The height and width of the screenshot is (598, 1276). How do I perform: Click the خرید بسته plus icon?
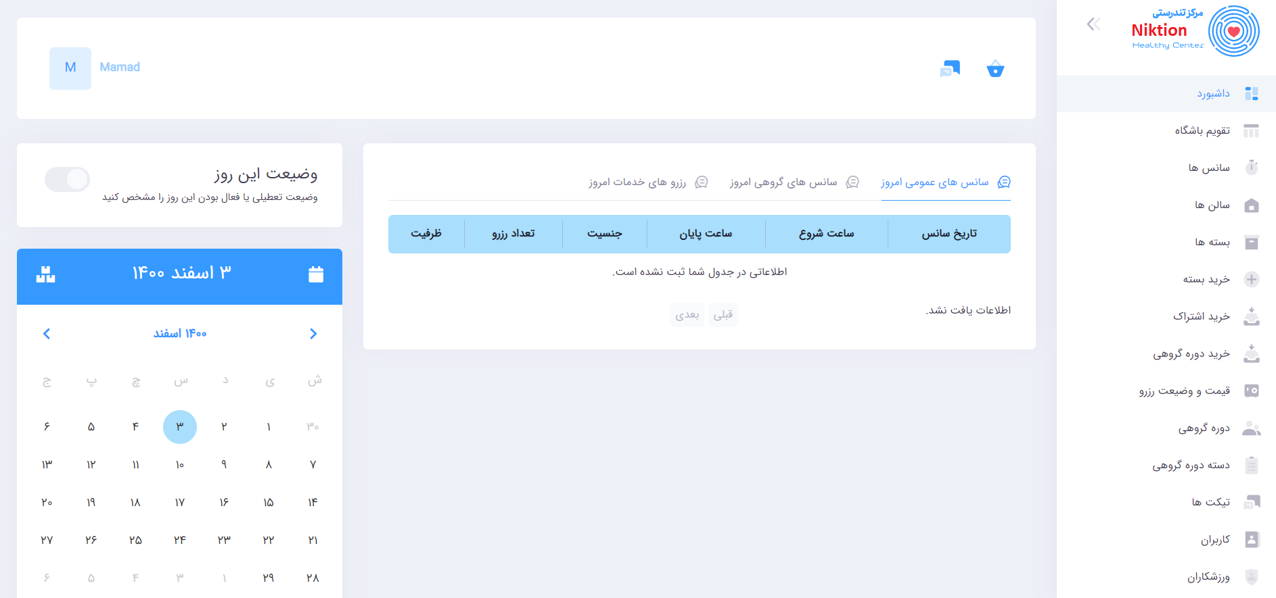click(1252, 279)
